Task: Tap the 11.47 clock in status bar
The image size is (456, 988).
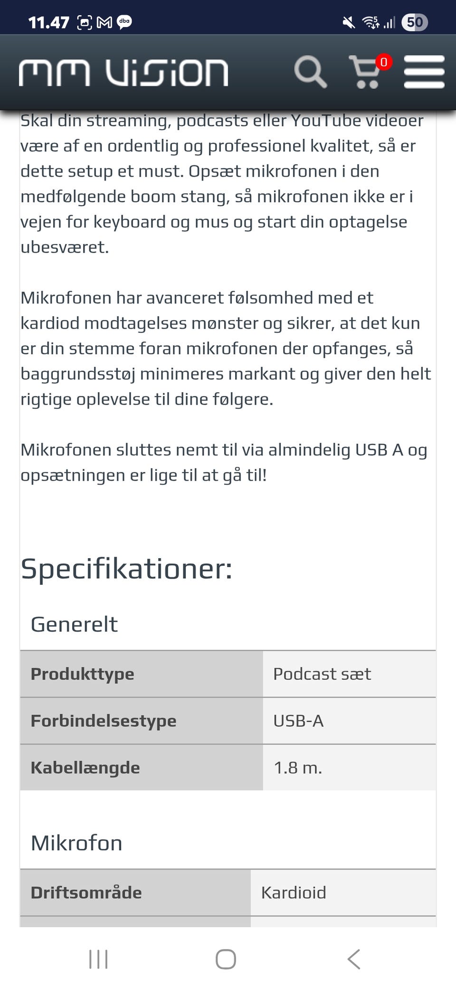Action: coord(48,22)
